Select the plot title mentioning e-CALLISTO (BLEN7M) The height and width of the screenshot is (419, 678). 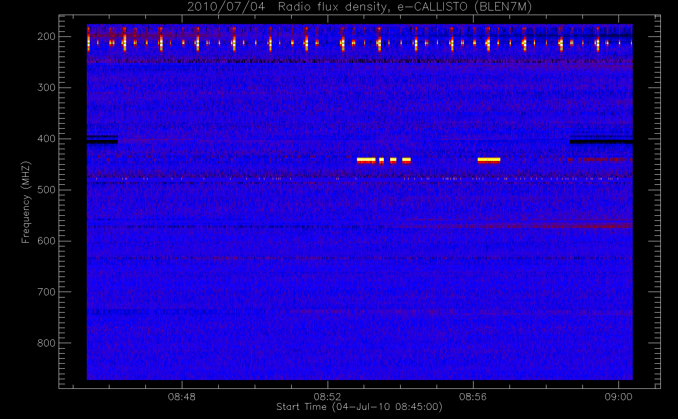click(360, 7)
